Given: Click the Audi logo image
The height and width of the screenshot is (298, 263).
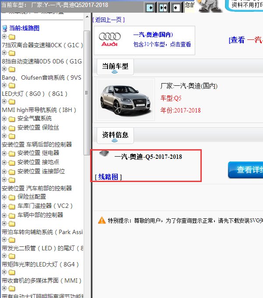Looking at the screenshot, I should pos(110,39).
